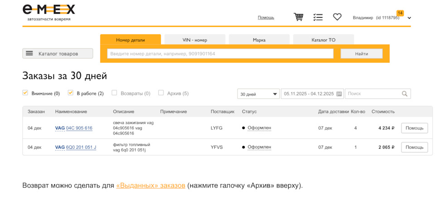The width and height of the screenshot is (435, 201).
Task: Open part number 6Q0 201 051 J link
Action: click(81, 147)
